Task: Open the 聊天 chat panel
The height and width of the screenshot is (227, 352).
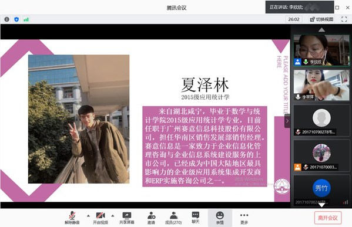Action: tap(196, 218)
